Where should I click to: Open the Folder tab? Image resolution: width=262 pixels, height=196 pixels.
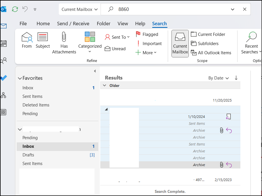(x=103, y=24)
